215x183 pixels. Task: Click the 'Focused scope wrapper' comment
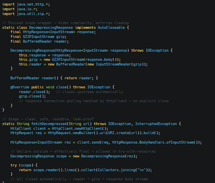point(65,23)
